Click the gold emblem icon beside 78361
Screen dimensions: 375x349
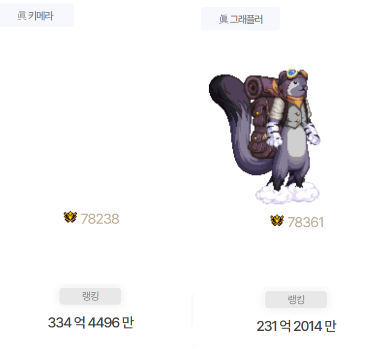(277, 220)
